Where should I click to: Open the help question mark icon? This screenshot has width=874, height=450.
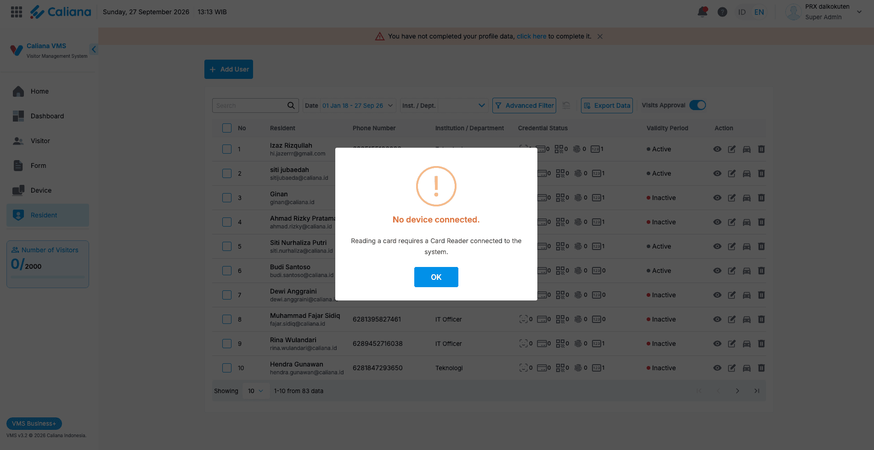722,12
